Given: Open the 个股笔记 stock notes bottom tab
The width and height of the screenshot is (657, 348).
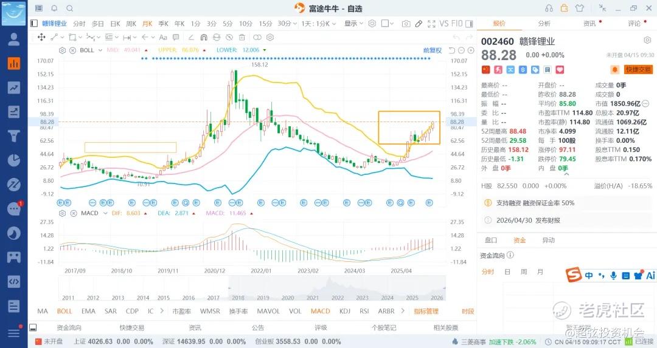Looking at the screenshot, I should tap(383, 327).
